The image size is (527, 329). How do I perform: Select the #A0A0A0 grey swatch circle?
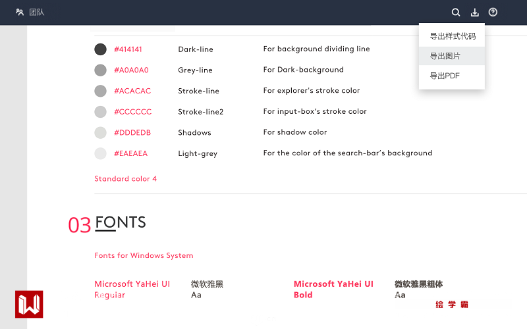(x=100, y=70)
